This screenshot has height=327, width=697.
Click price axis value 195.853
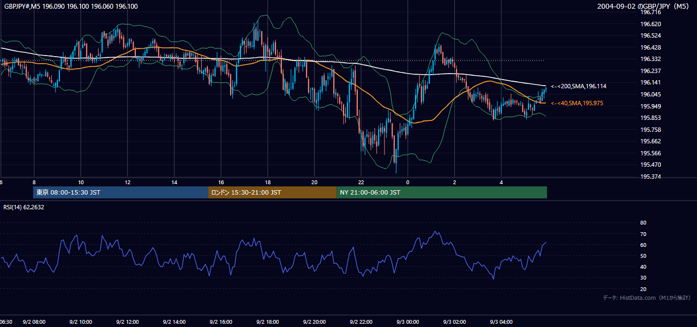pos(650,118)
